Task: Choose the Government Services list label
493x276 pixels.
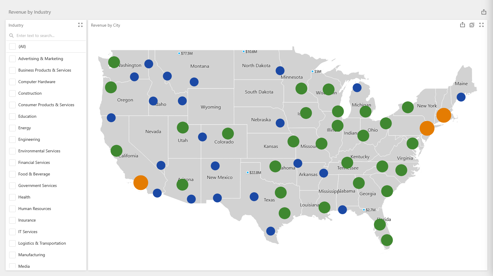Action: (x=38, y=185)
